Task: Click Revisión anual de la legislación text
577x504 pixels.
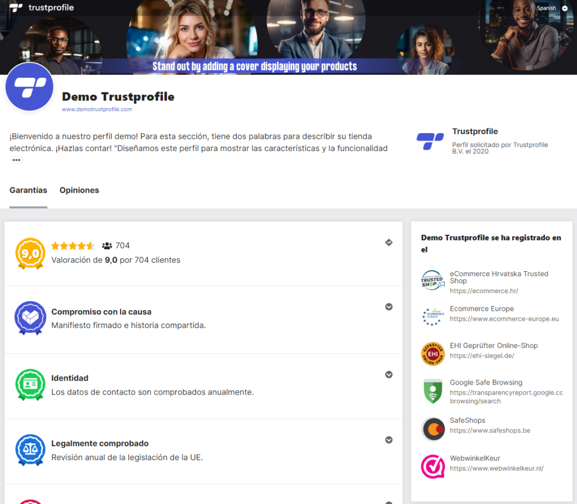Action: tap(127, 457)
